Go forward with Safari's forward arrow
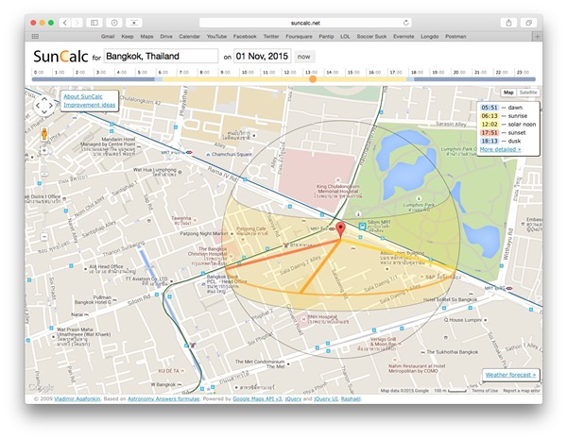Image resolution: width=567 pixels, height=439 pixels. 77,23
